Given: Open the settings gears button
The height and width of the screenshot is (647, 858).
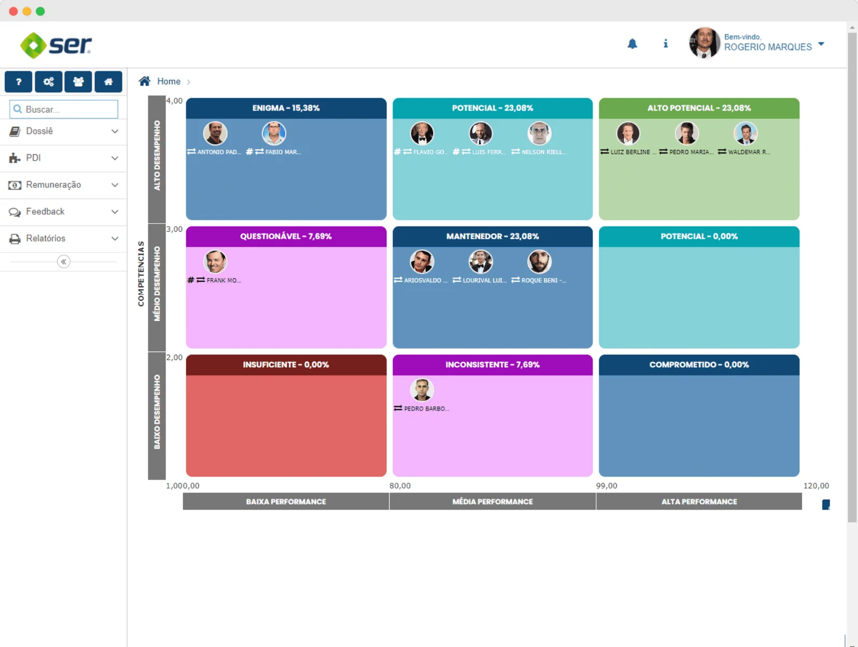Looking at the screenshot, I should pos(48,82).
